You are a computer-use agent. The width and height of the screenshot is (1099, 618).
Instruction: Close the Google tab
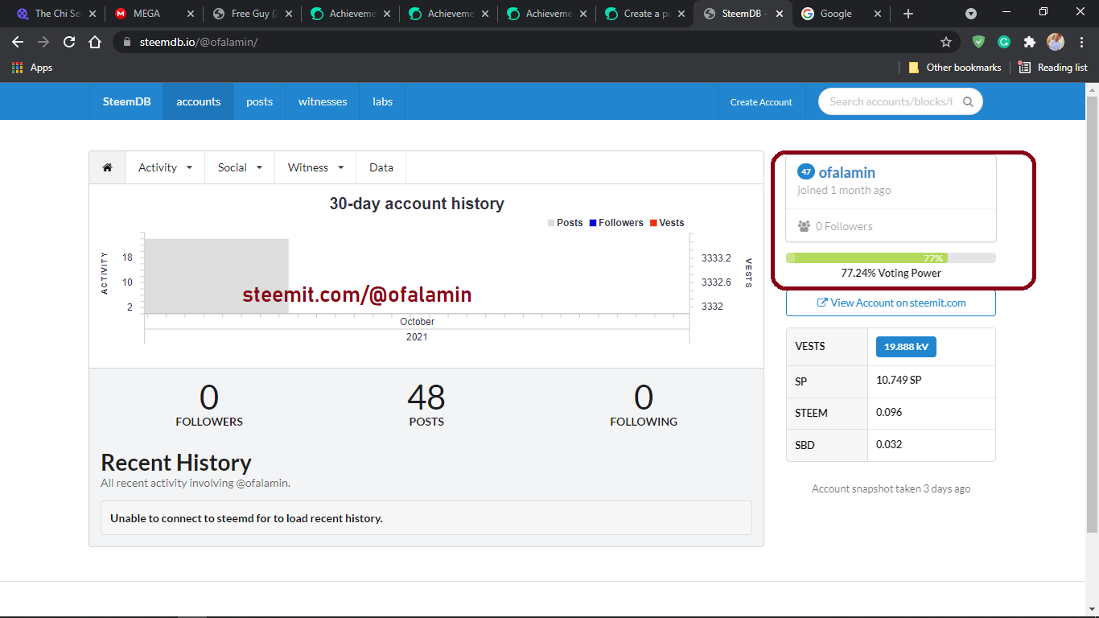click(877, 14)
